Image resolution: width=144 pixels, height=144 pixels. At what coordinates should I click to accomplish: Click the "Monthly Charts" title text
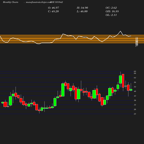10,2
